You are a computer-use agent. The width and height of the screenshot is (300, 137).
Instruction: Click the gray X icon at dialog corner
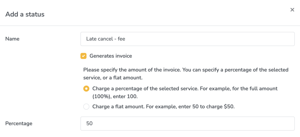[x=292, y=10]
